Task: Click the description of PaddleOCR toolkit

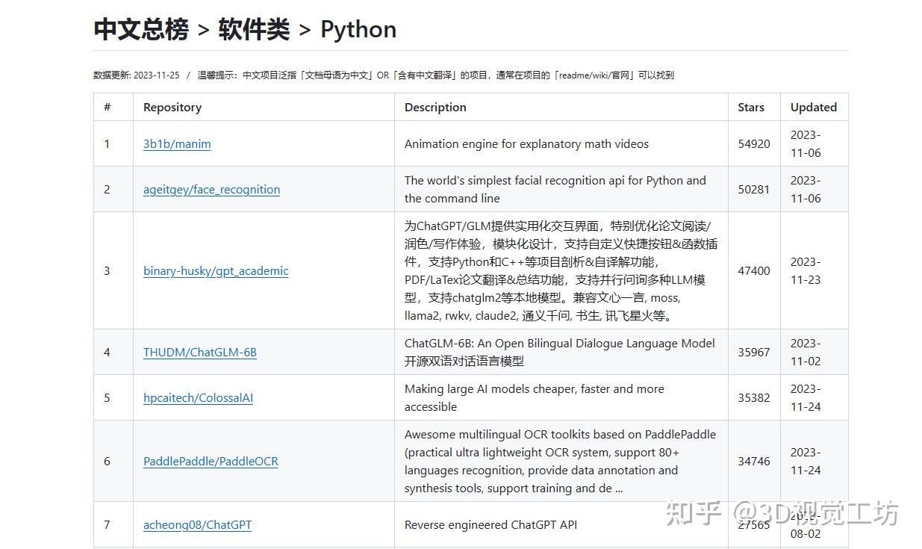Action: pos(560,462)
